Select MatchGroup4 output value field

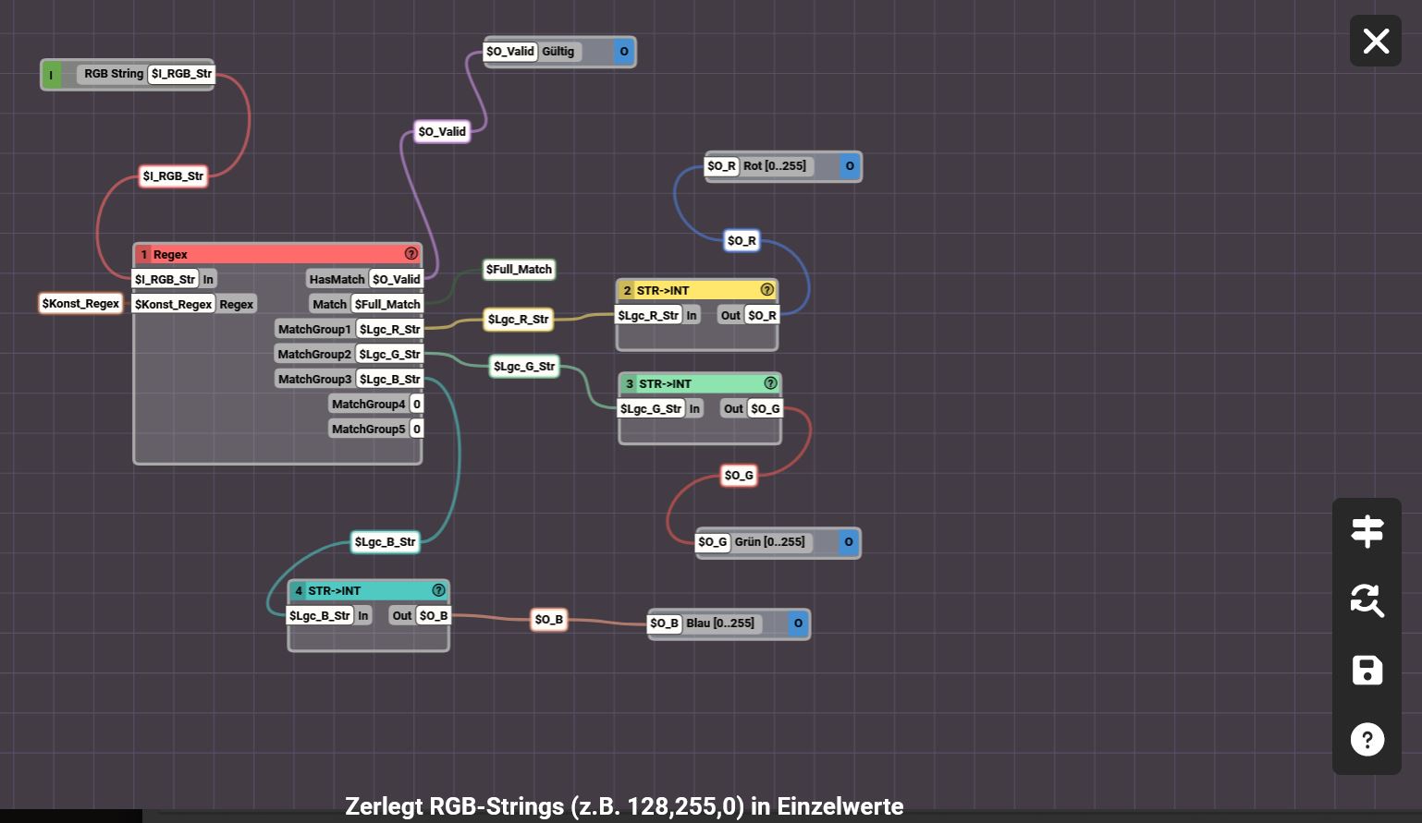[x=417, y=404]
